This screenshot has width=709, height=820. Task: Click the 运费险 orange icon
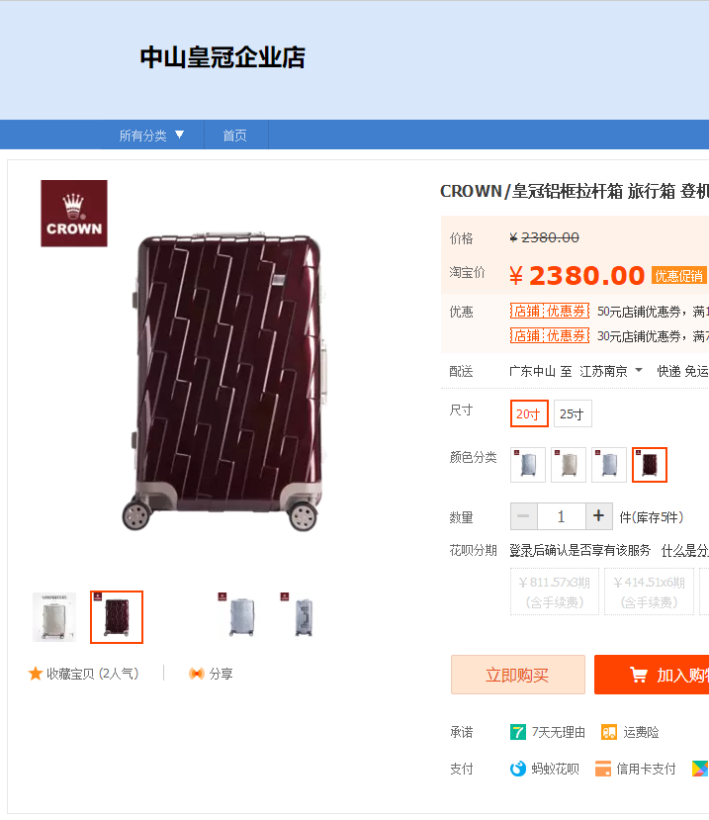point(609,732)
